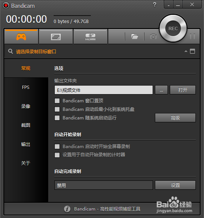
Task: Start recording with the REC button
Action: 173,28
